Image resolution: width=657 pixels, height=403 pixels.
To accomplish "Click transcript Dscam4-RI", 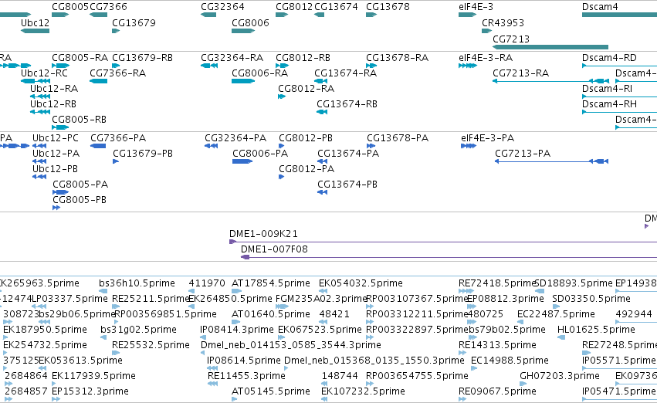I will point(607,88).
